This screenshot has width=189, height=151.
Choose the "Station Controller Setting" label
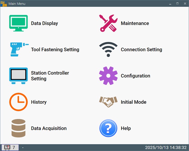[x=50, y=76]
